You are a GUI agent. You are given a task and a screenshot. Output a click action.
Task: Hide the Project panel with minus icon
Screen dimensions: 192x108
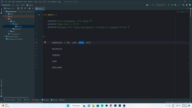(x=33, y=8)
